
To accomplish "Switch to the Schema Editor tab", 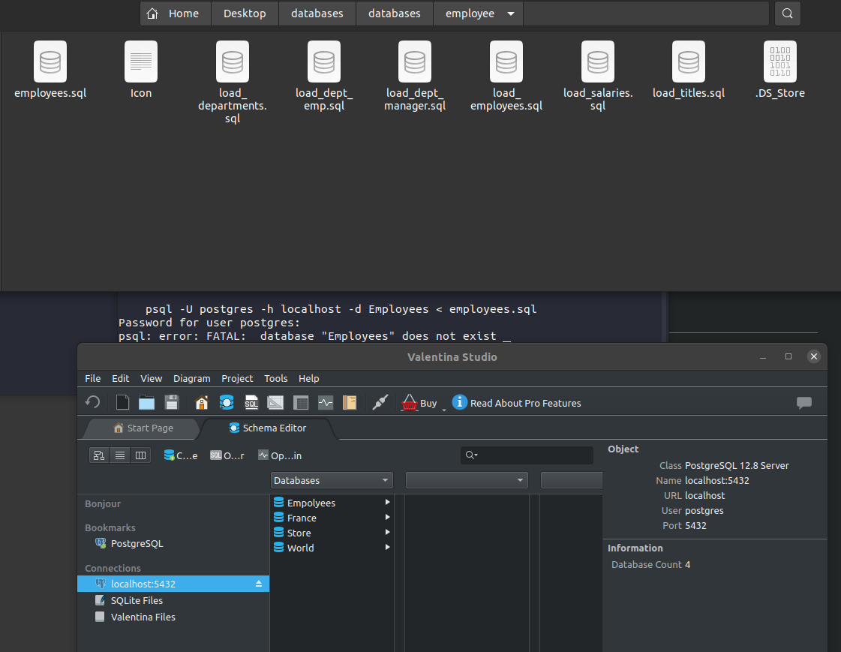I will click(268, 428).
